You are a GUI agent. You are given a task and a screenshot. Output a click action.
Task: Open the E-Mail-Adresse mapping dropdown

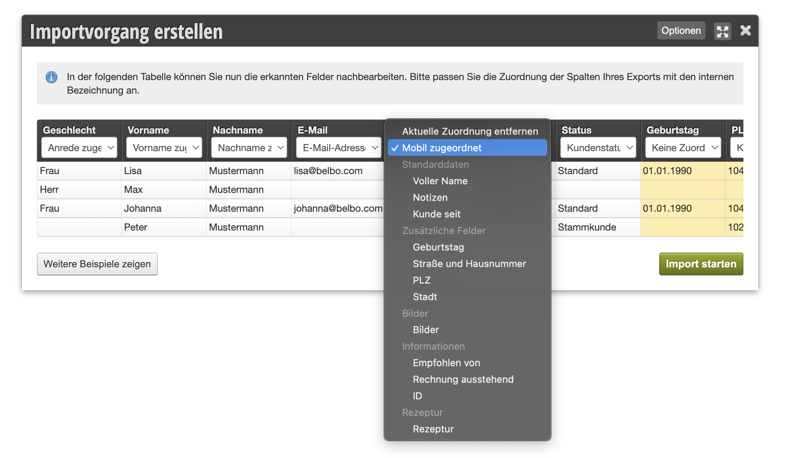[x=339, y=148]
